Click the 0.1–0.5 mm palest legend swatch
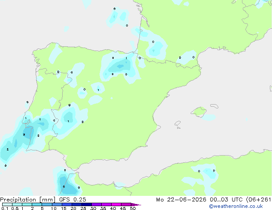Screen dimensions: 272x210 point(7,204)
